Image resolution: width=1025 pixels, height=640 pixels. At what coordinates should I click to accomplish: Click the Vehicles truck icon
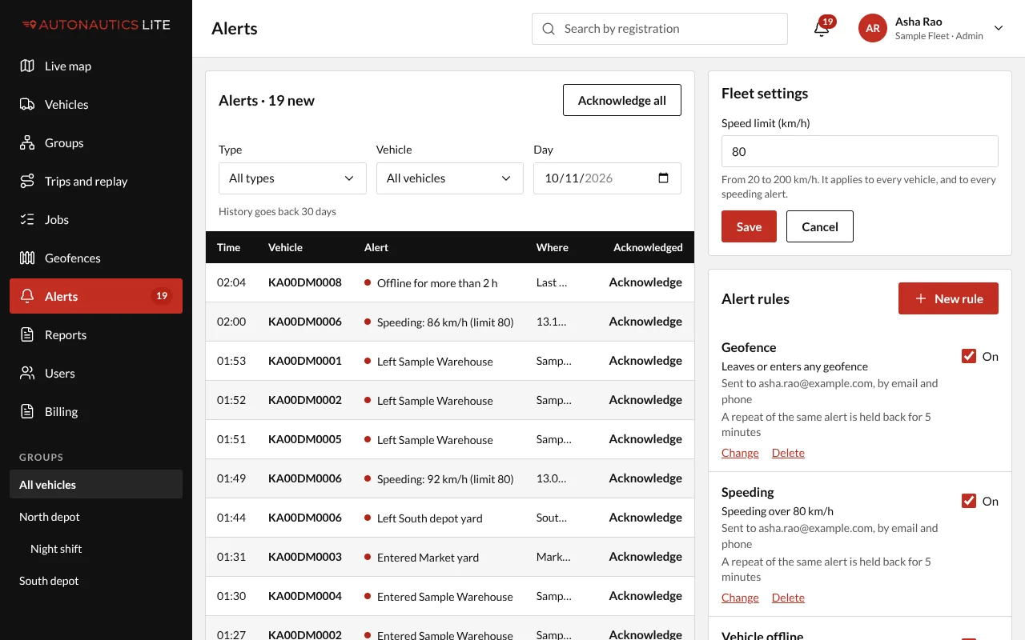[27, 105]
